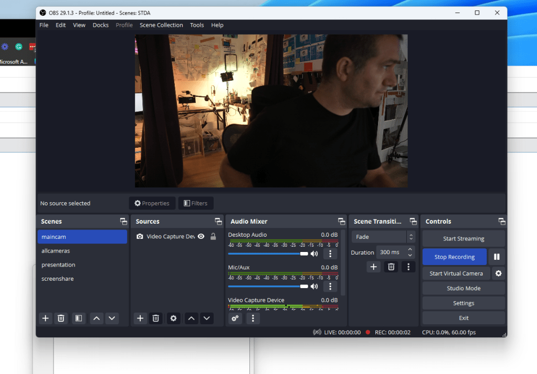
Task: Open the View menu
Action: (79, 25)
